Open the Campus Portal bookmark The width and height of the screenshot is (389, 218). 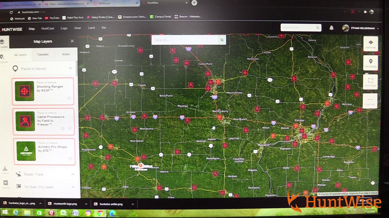coord(160,17)
